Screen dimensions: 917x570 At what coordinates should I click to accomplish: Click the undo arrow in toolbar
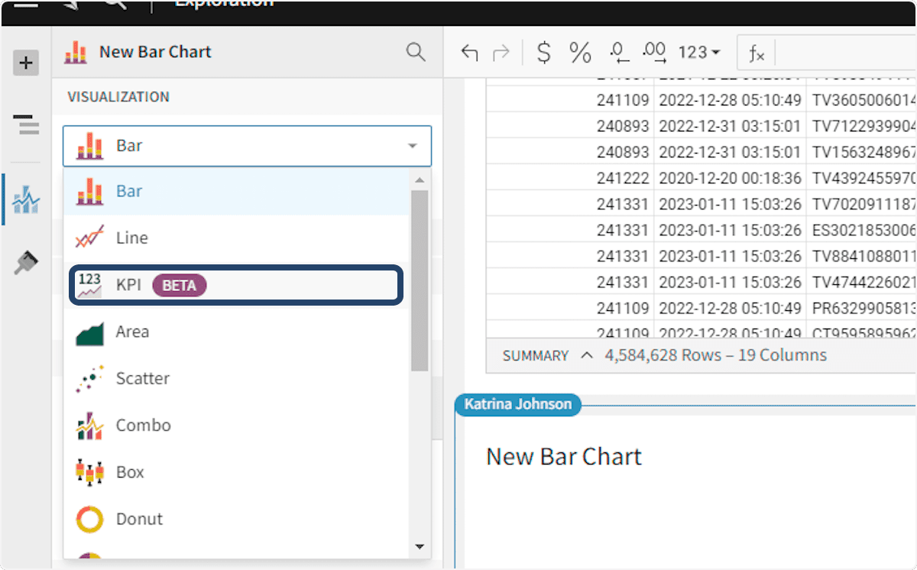[469, 53]
